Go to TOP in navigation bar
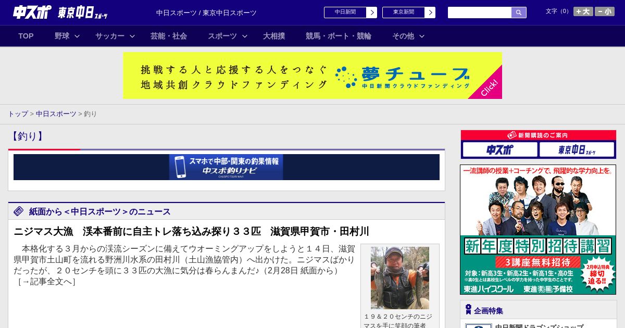This screenshot has width=625, height=328. 26,36
